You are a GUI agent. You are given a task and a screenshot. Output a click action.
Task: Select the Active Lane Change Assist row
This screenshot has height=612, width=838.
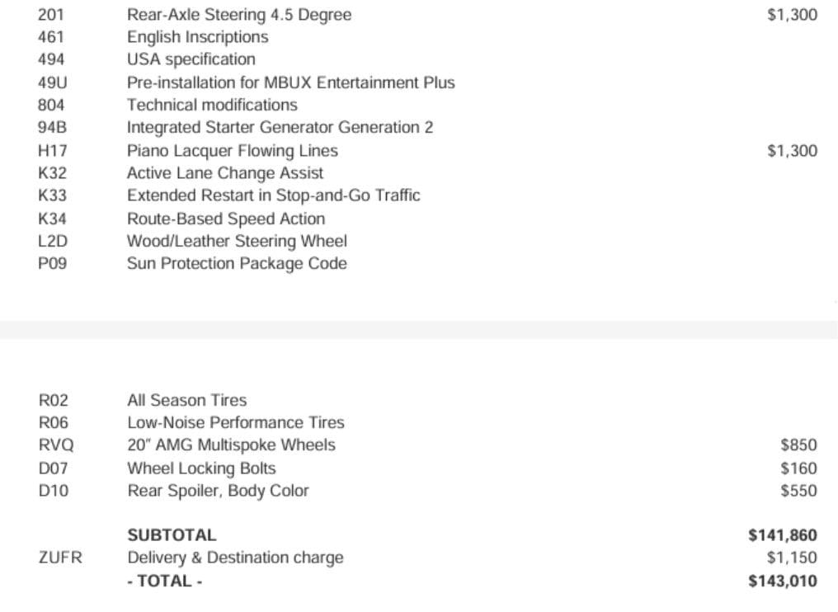click(224, 173)
